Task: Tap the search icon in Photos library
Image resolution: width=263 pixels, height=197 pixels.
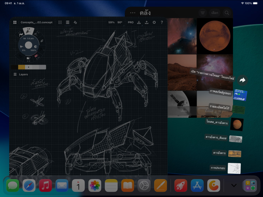Action: tap(227, 13)
